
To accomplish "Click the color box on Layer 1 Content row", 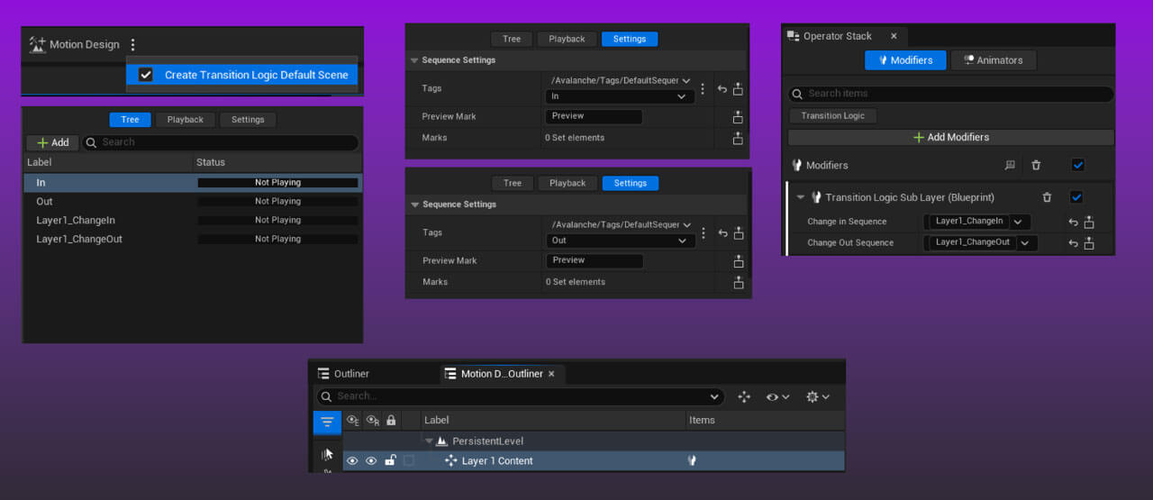I will pyautogui.click(x=409, y=460).
